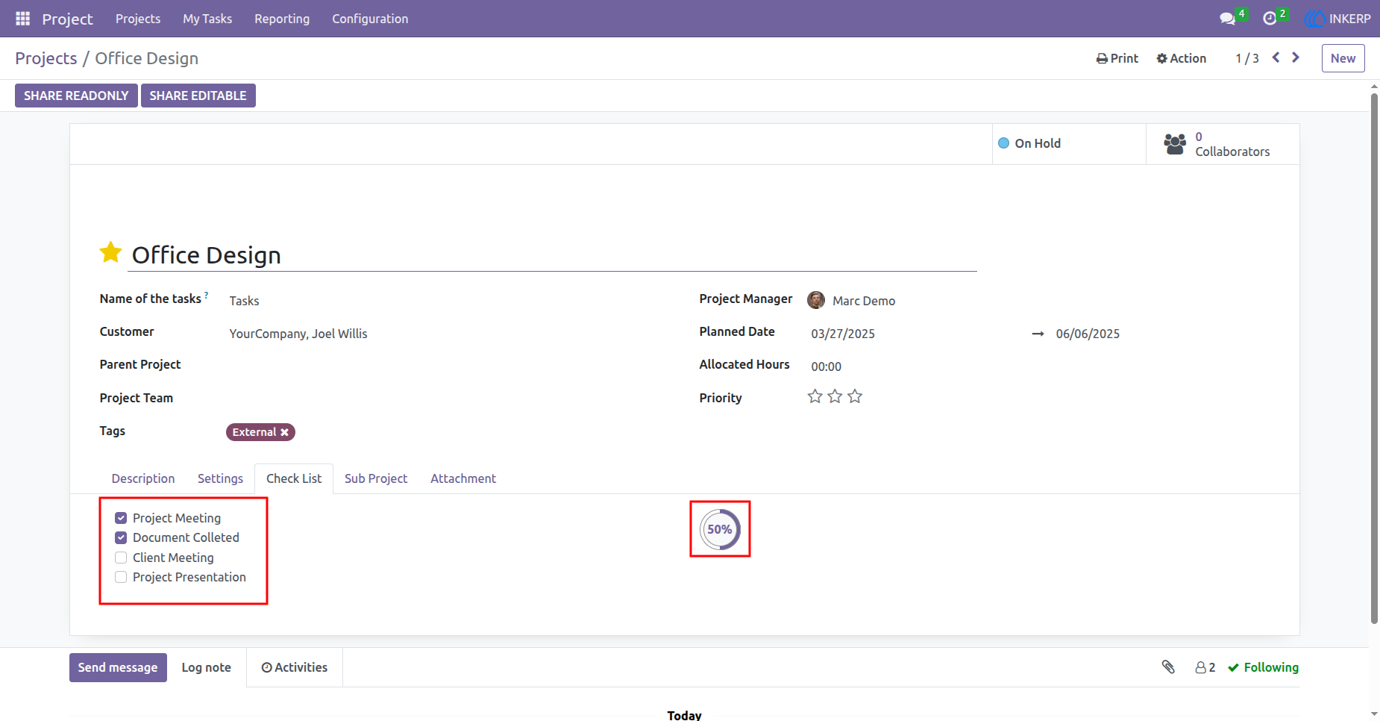Click the SHARE EDITABLE button

point(198,96)
